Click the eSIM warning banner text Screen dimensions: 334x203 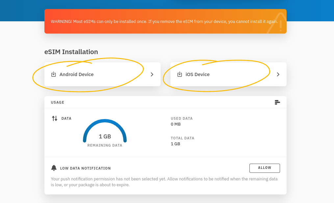[x=165, y=21]
